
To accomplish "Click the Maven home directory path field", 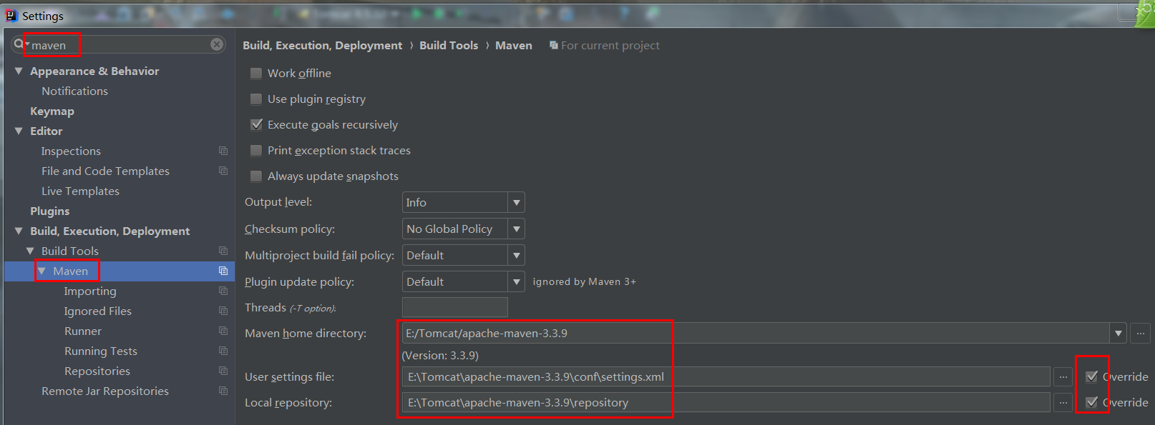I will [756, 333].
